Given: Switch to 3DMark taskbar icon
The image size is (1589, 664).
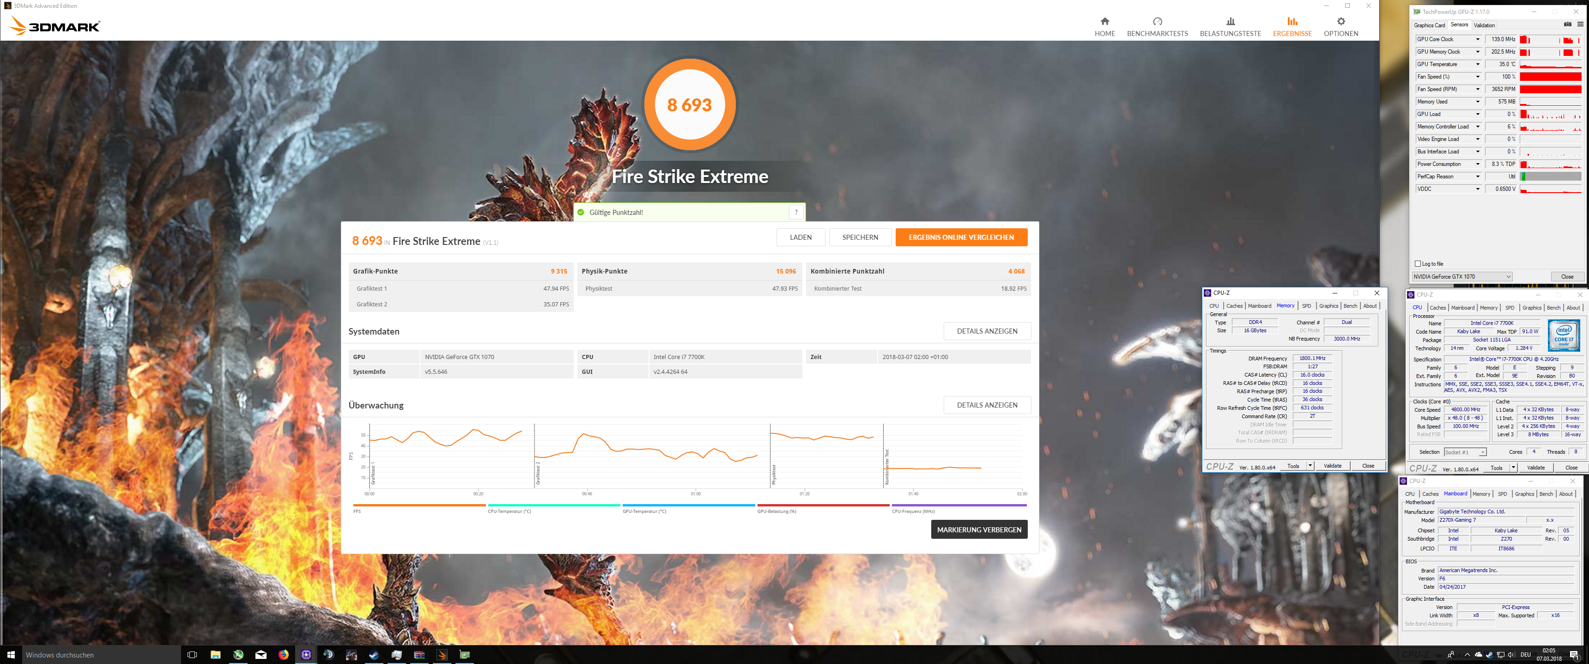Looking at the screenshot, I should tap(442, 655).
